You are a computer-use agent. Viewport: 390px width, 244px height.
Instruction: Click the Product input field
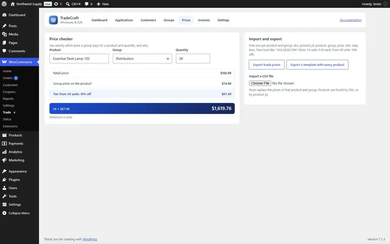[79, 59]
